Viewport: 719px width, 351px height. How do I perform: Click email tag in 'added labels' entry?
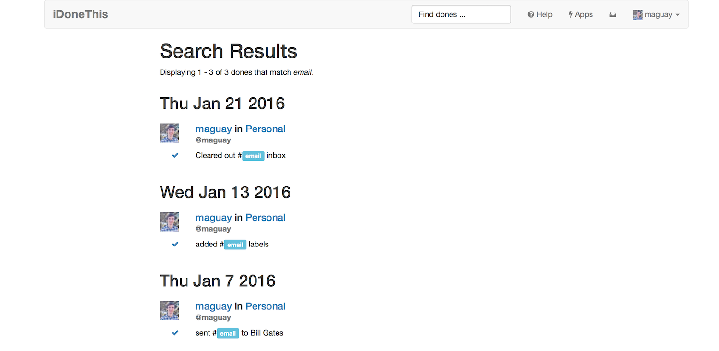235,245
